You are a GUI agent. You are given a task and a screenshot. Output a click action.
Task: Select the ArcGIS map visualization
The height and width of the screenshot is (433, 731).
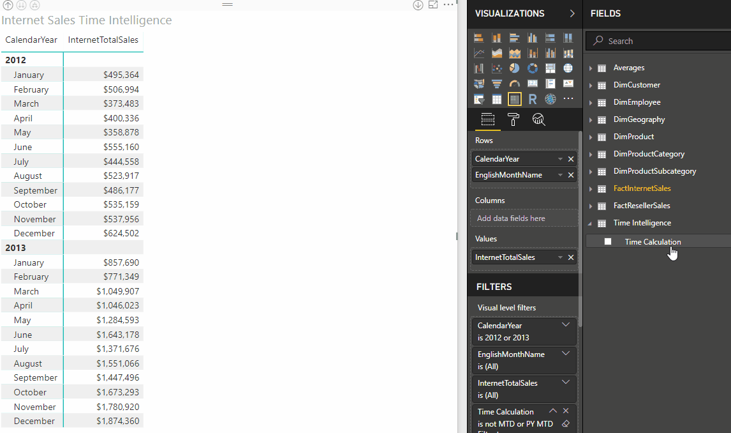(x=550, y=99)
